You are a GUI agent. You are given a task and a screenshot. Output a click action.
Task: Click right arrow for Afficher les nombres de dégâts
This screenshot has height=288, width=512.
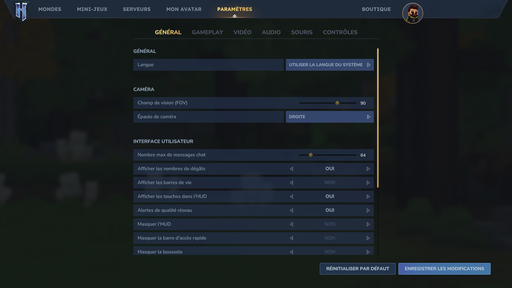pyautogui.click(x=368, y=169)
